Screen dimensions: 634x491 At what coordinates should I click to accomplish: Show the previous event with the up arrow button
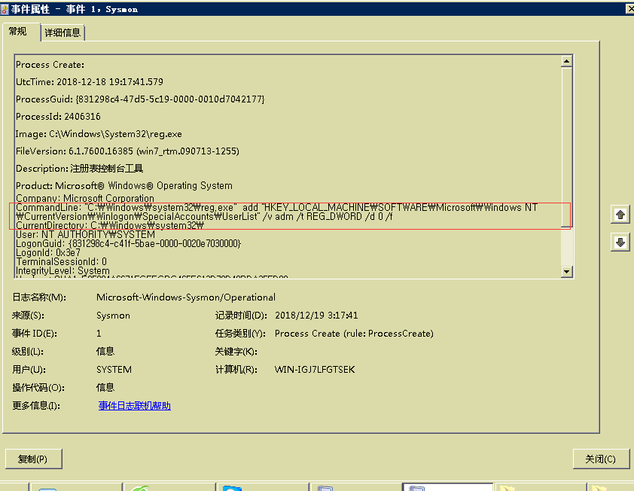pos(620,215)
